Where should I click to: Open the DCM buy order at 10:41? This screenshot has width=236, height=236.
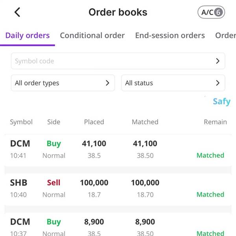[x=118, y=149]
